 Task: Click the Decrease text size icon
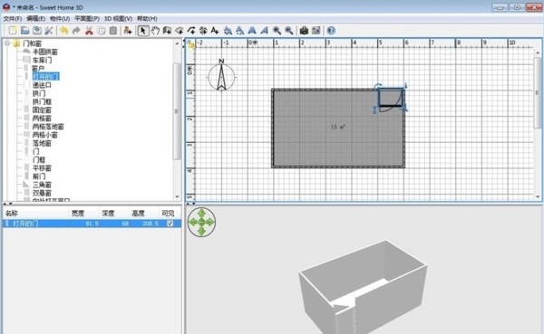pyautogui.click(x=239, y=31)
